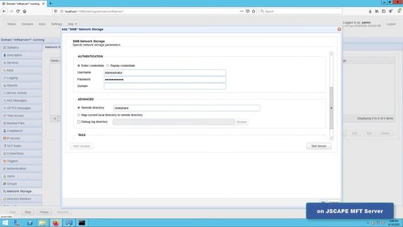Open AS2 Messages in the sidebar

click(x=21, y=101)
